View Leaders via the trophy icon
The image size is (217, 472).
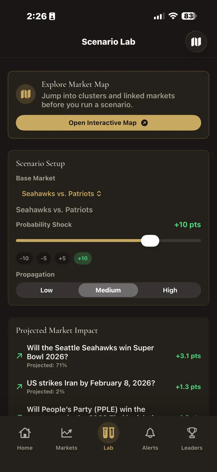(x=192, y=438)
